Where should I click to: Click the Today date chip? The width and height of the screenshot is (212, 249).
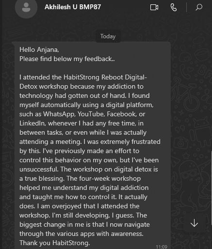(108, 36)
